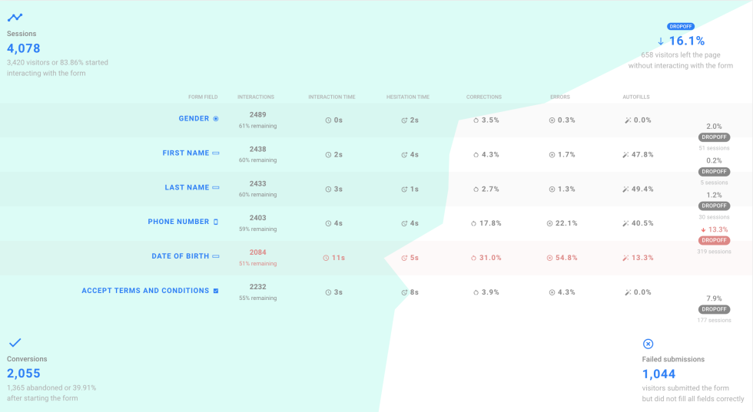Click the Conversions checkmark icon
Screen dimensions: 753x412
15,342
